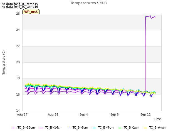Click the Aug 27 x-axis tick label
The height and width of the screenshot is (133, 178).
click(x=22, y=114)
